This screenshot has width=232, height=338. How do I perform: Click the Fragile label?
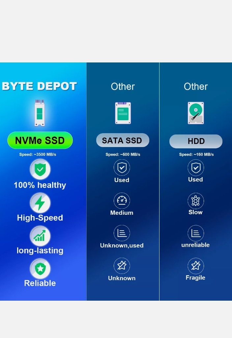pyautogui.click(x=195, y=278)
